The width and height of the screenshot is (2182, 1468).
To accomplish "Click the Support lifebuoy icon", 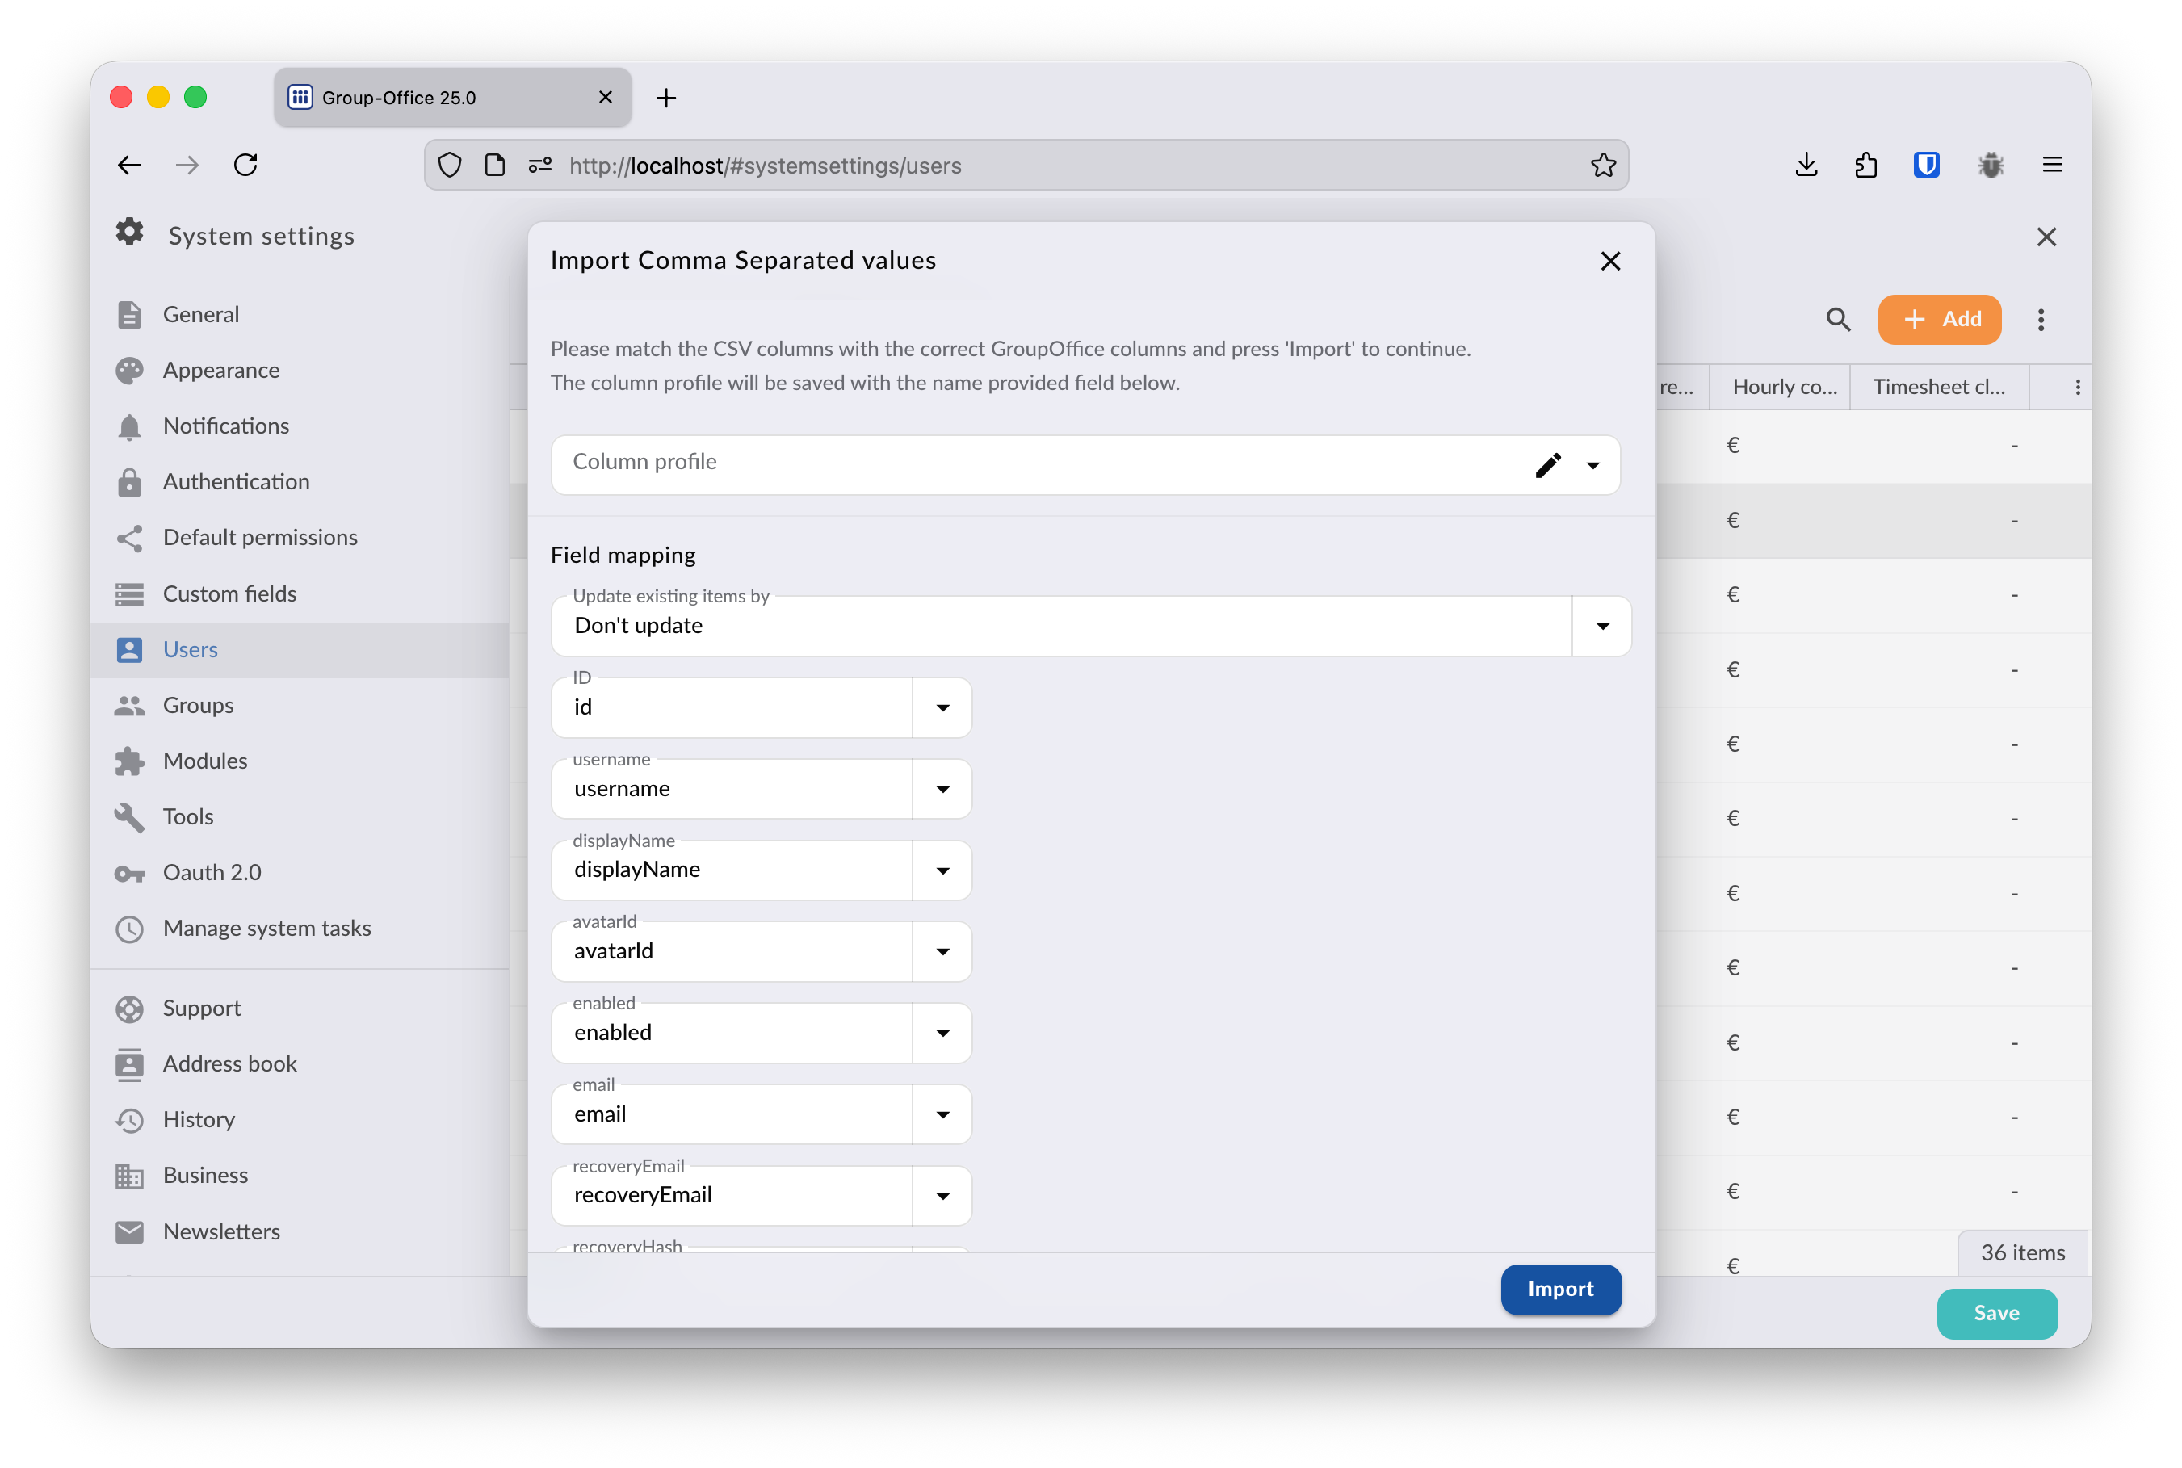I will [x=129, y=1009].
